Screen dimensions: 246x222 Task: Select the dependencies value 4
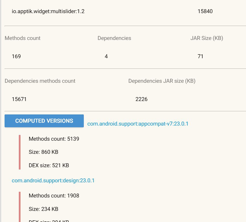tap(106, 56)
